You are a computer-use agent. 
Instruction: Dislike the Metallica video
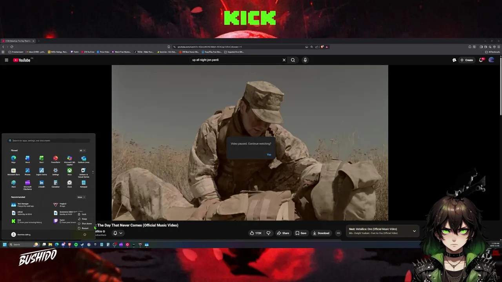[x=268, y=233]
